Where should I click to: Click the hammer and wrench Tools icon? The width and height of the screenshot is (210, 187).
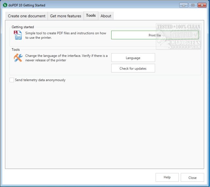pos(18,58)
